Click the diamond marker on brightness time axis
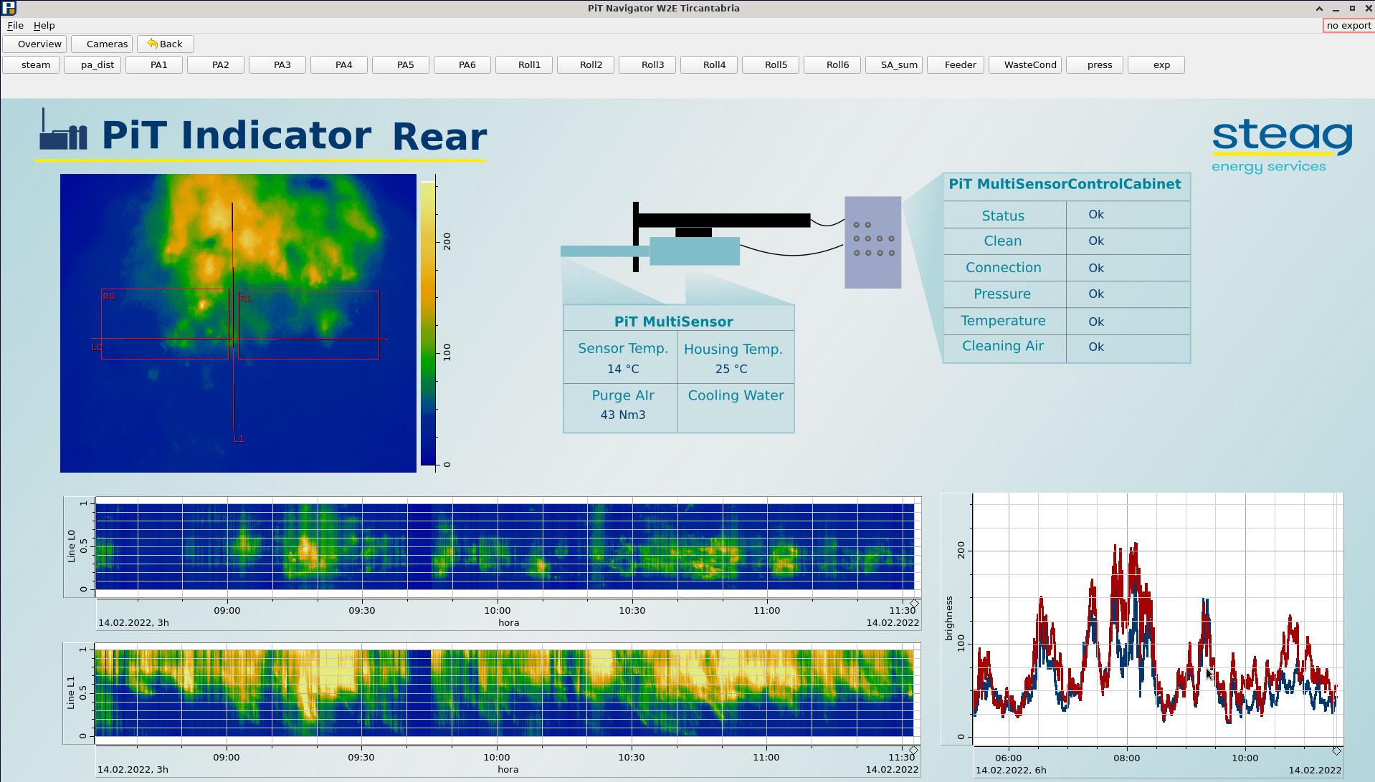 1336,751
